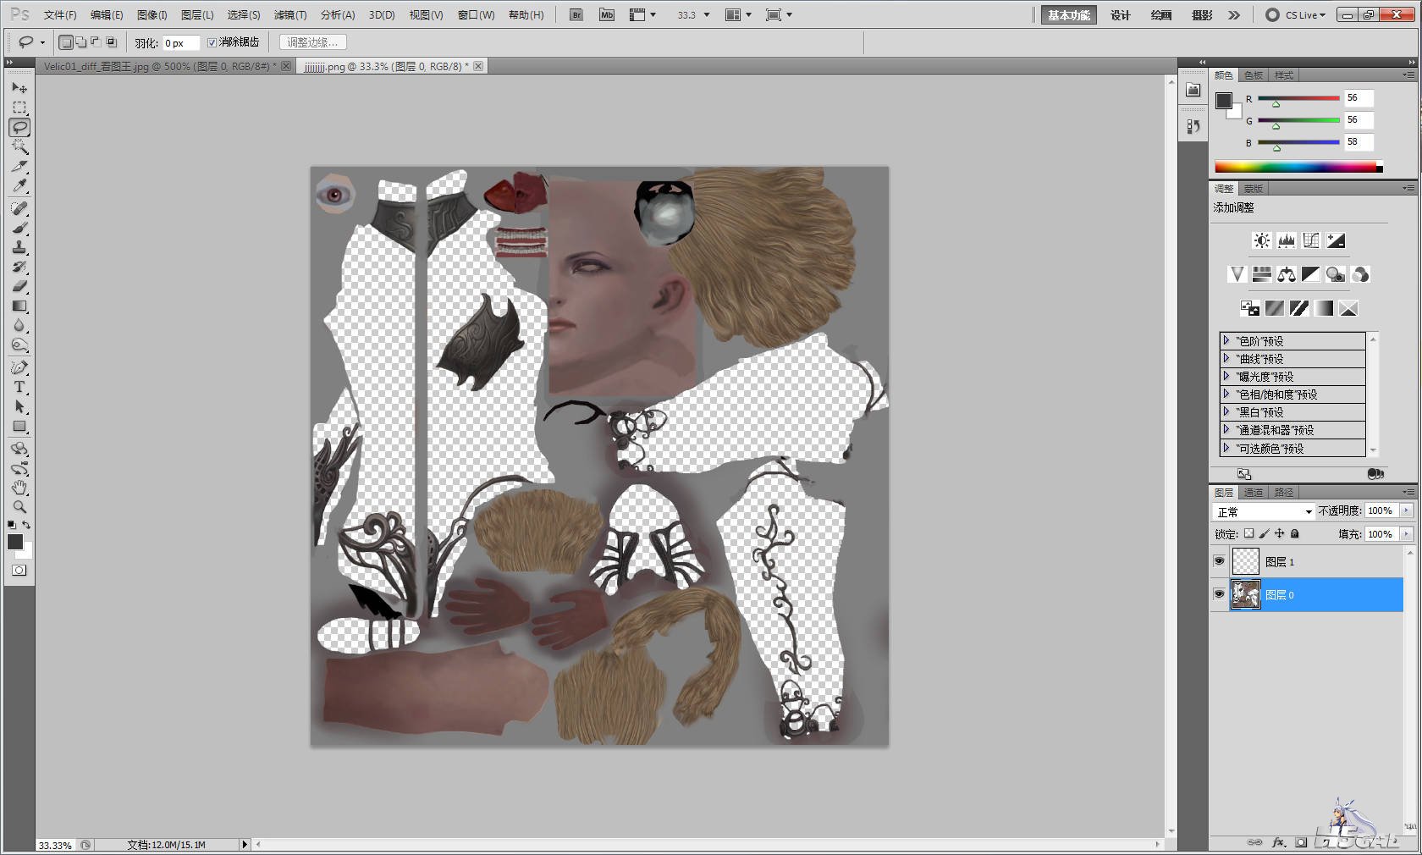Screen dimensions: 1422x855
Task: Toggle lock image pixels
Action: point(1264,533)
